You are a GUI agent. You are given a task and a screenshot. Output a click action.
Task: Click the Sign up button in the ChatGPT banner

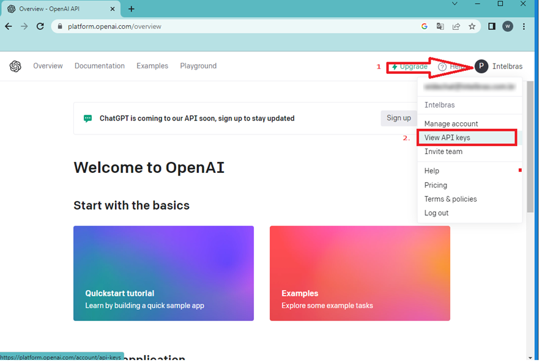pos(399,118)
